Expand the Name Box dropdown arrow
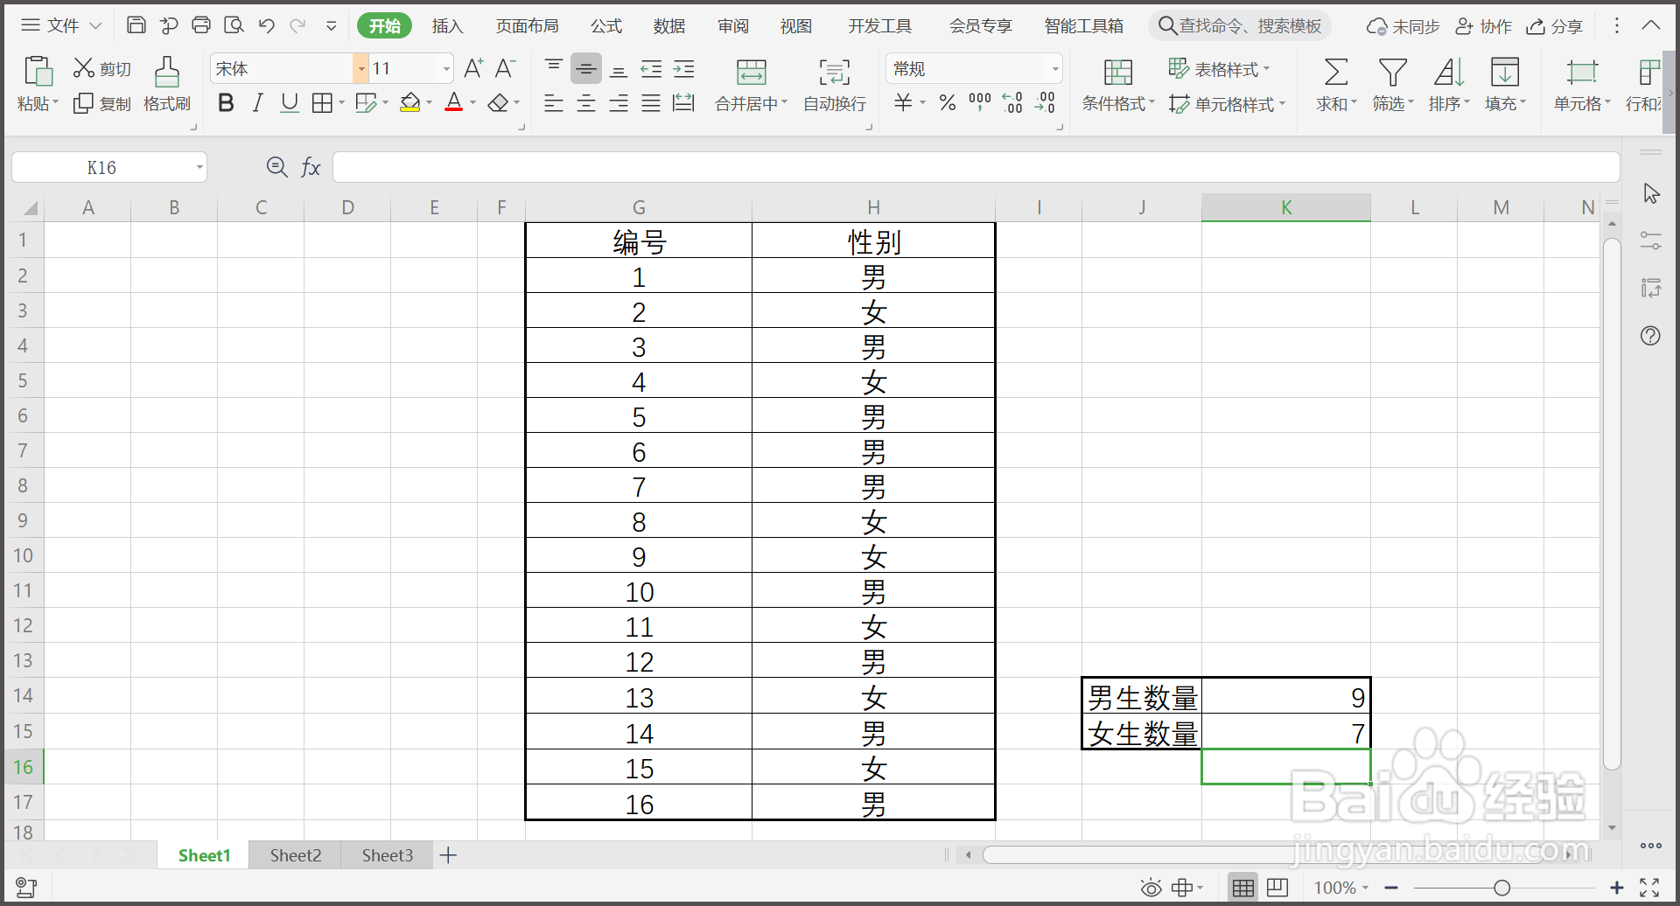This screenshot has width=1680, height=906. pos(199,167)
